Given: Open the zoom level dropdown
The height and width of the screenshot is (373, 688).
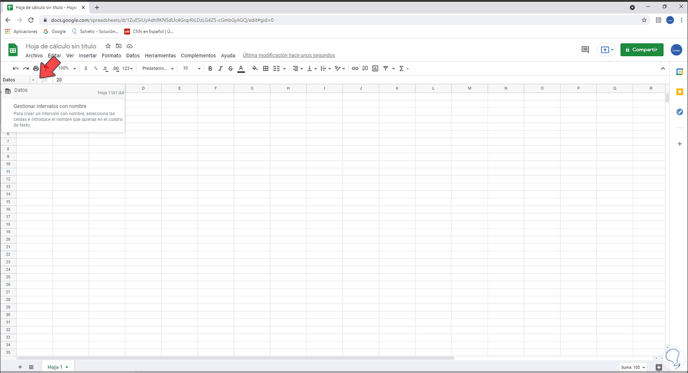Looking at the screenshot, I should pos(67,68).
